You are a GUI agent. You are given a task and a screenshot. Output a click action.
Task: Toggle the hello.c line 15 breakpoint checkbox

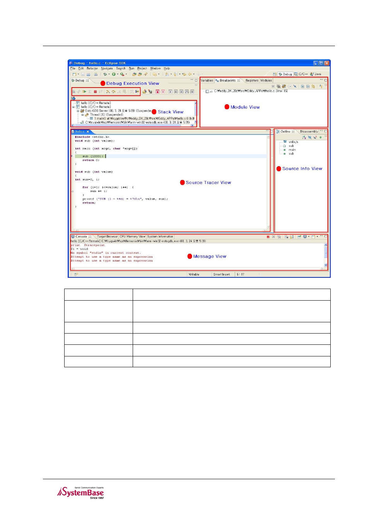[207, 91]
